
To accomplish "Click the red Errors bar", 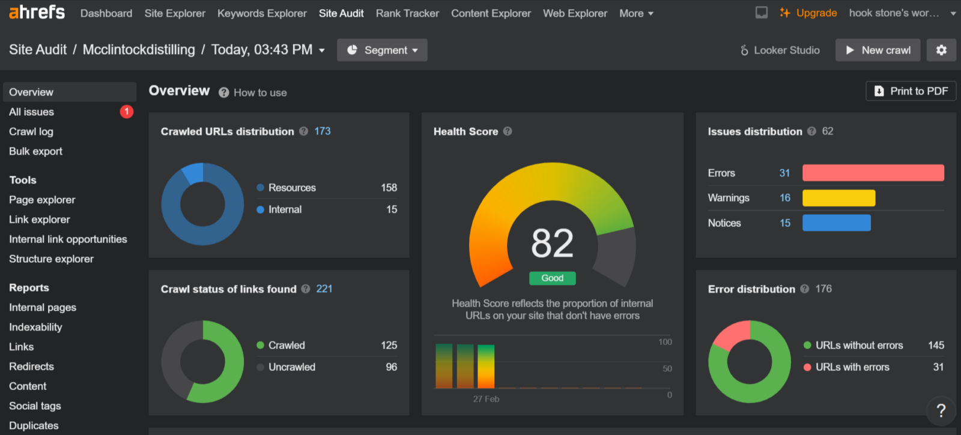I will (x=873, y=173).
